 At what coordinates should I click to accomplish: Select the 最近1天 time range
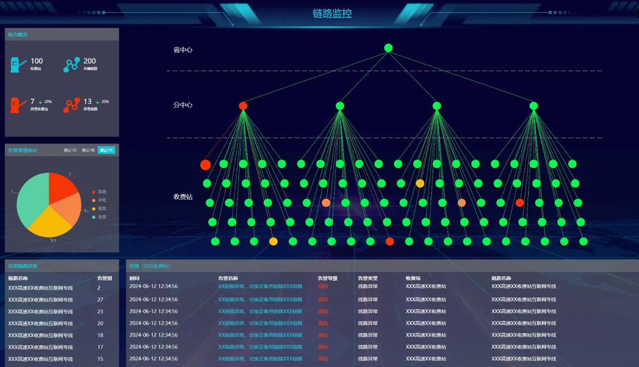pos(106,150)
